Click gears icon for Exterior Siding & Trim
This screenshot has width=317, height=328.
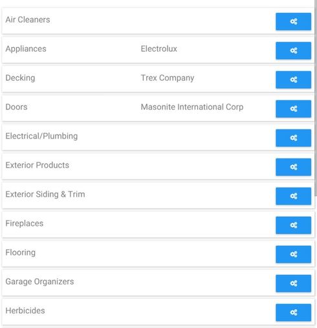(x=293, y=196)
